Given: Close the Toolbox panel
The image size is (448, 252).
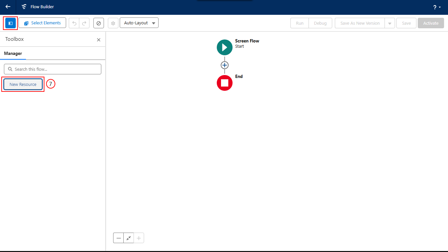Looking at the screenshot, I should click(x=99, y=40).
